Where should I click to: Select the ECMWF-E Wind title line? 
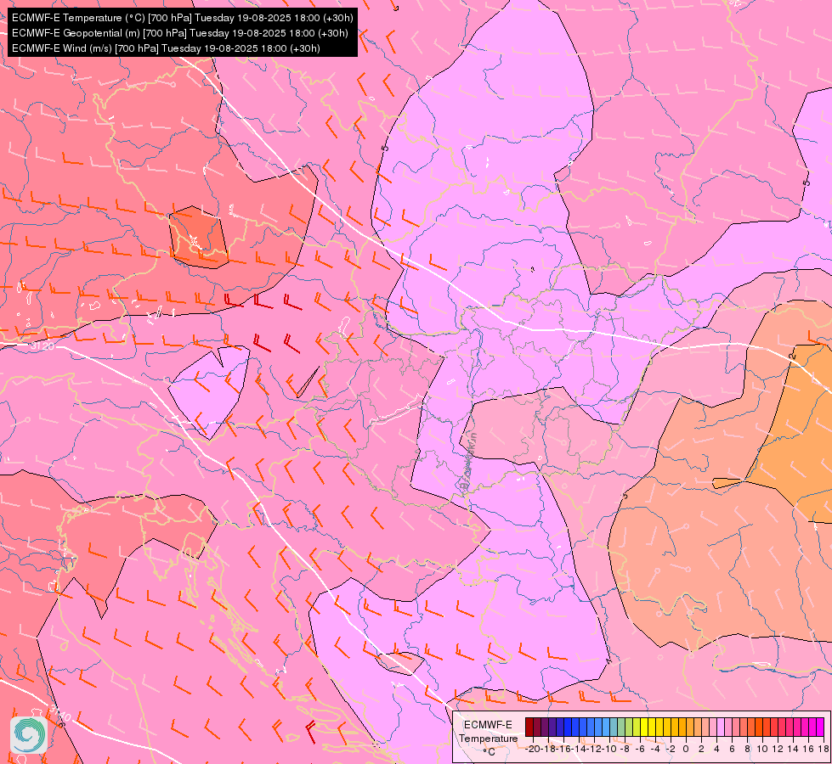166,48
